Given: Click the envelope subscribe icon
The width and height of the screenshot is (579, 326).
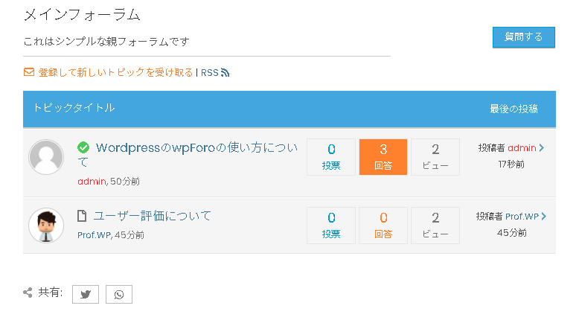Looking at the screenshot, I should coord(29,72).
